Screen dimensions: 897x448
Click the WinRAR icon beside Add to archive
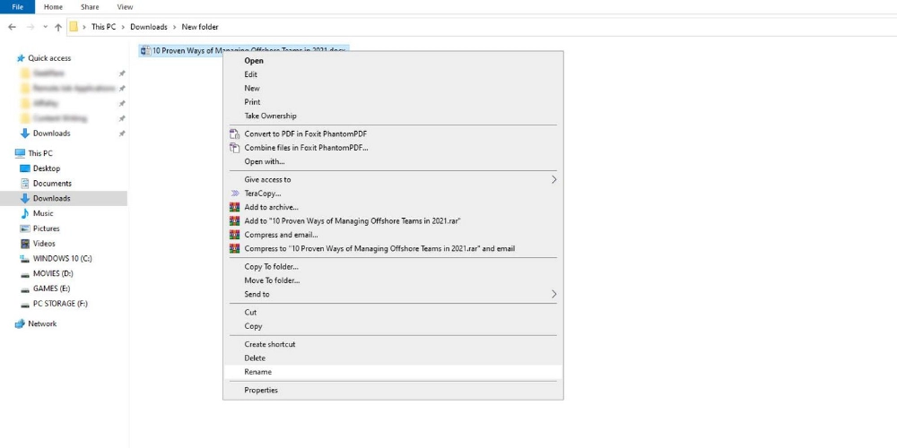[x=235, y=207]
